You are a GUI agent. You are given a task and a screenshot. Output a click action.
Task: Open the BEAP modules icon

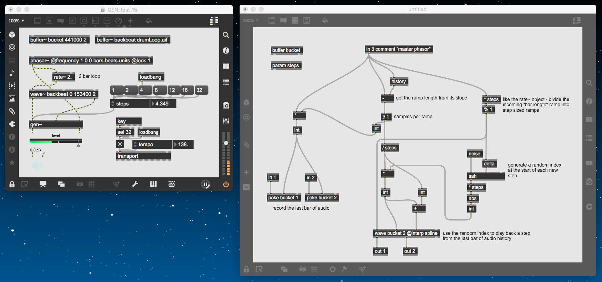point(12,149)
